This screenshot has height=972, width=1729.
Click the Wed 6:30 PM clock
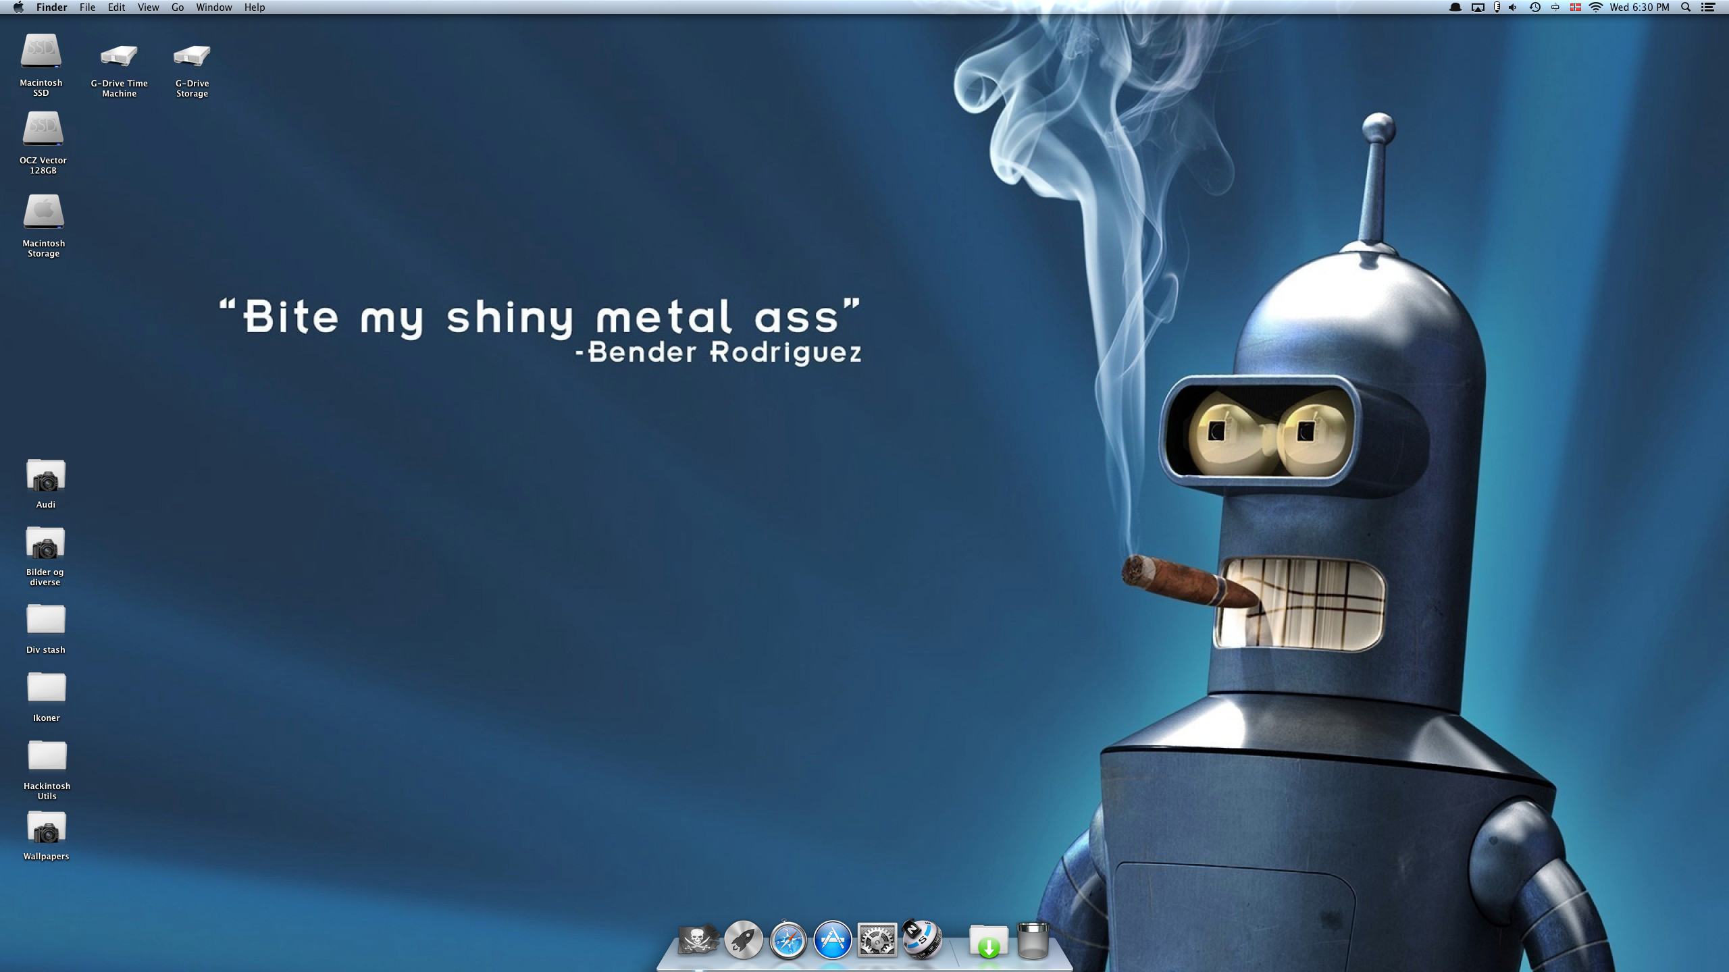[1639, 7]
